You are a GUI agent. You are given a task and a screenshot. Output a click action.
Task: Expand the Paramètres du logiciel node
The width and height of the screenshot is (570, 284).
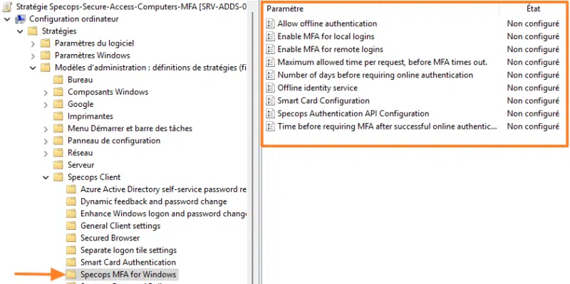point(33,43)
